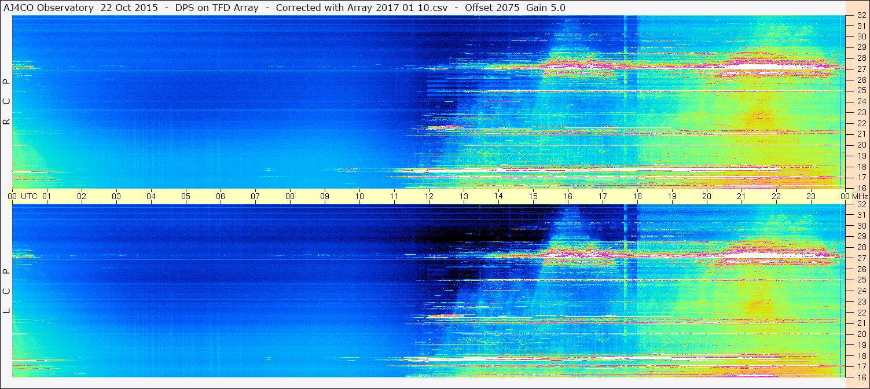Select the 19 hour marker on time axis

point(672,196)
